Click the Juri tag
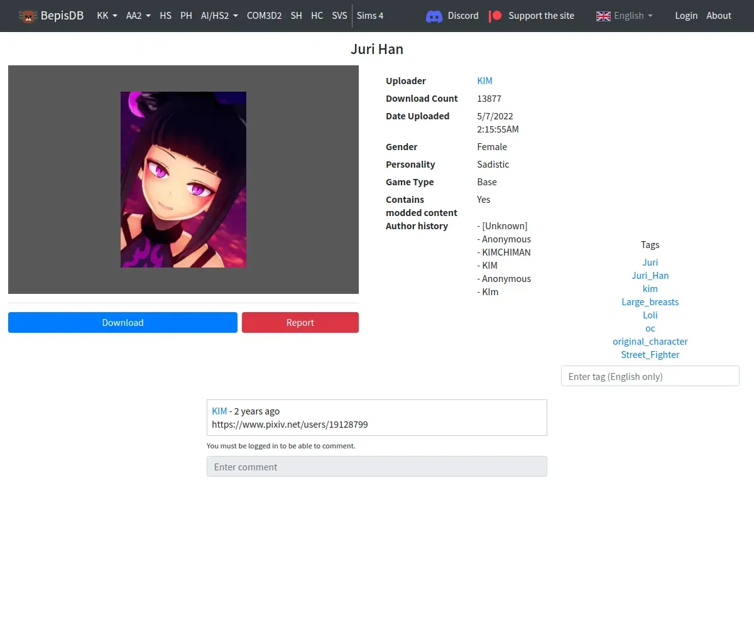This screenshot has width=754, height=628. [x=650, y=263]
